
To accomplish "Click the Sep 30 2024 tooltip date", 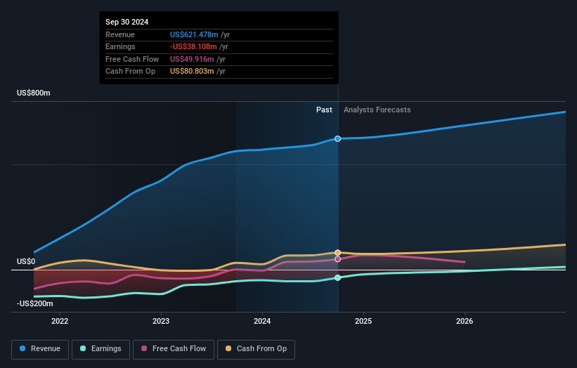I will pos(127,22).
